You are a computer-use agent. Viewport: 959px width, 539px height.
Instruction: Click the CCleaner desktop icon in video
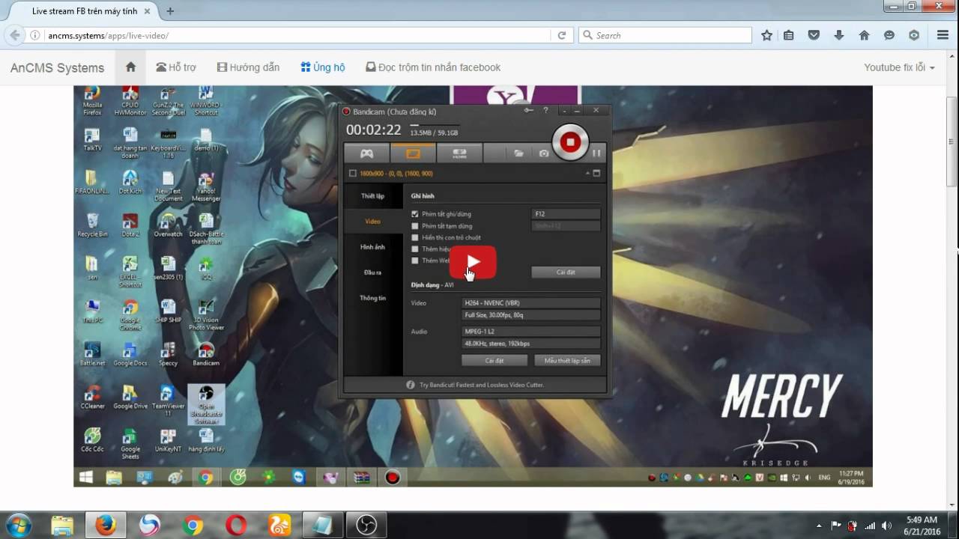[92, 398]
